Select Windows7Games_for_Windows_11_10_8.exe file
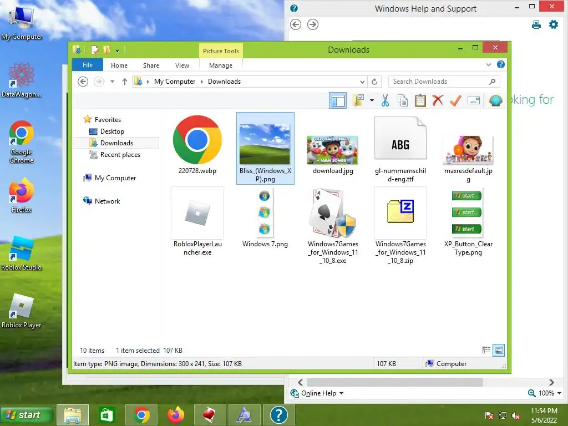This screenshot has width=568, height=426. 333,226
